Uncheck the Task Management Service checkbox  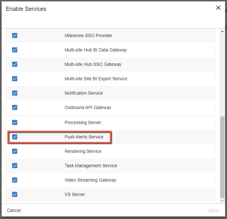click(x=15, y=166)
